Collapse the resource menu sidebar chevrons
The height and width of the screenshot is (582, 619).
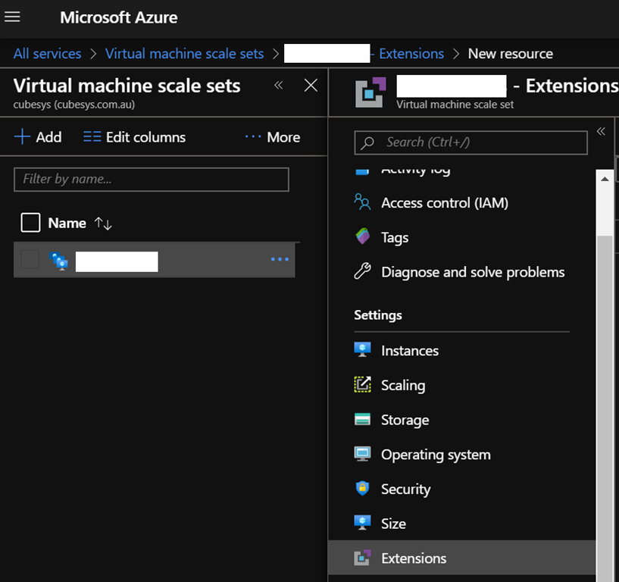pyautogui.click(x=601, y=131)
